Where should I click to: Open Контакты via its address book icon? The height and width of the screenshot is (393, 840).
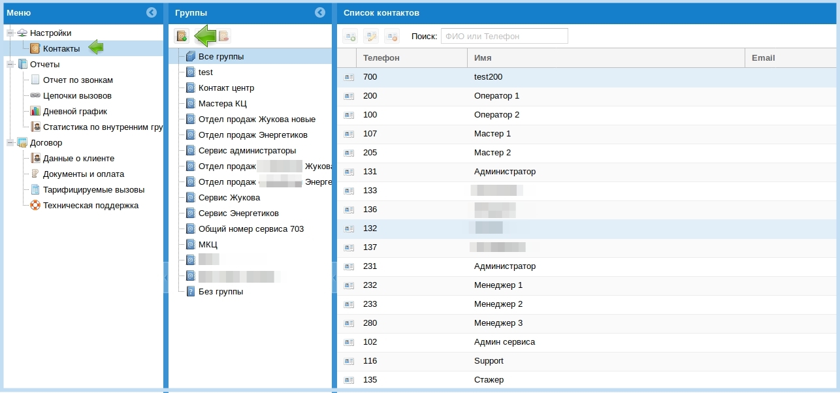(x=35, y=48)
